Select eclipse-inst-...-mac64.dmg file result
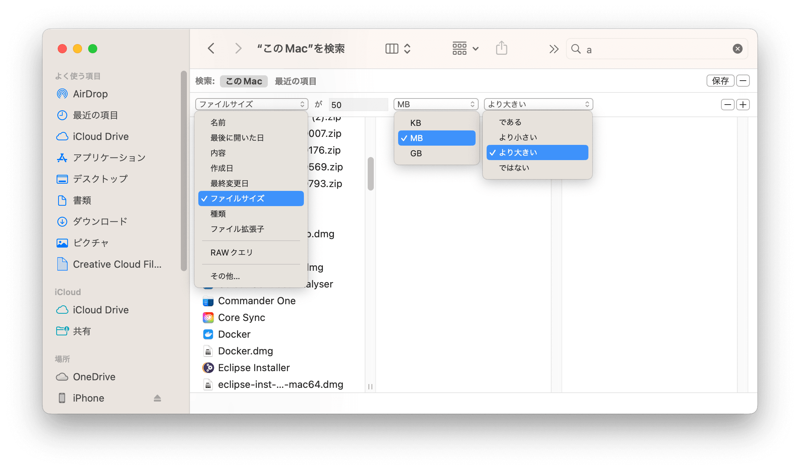 [x=280, y=384]
